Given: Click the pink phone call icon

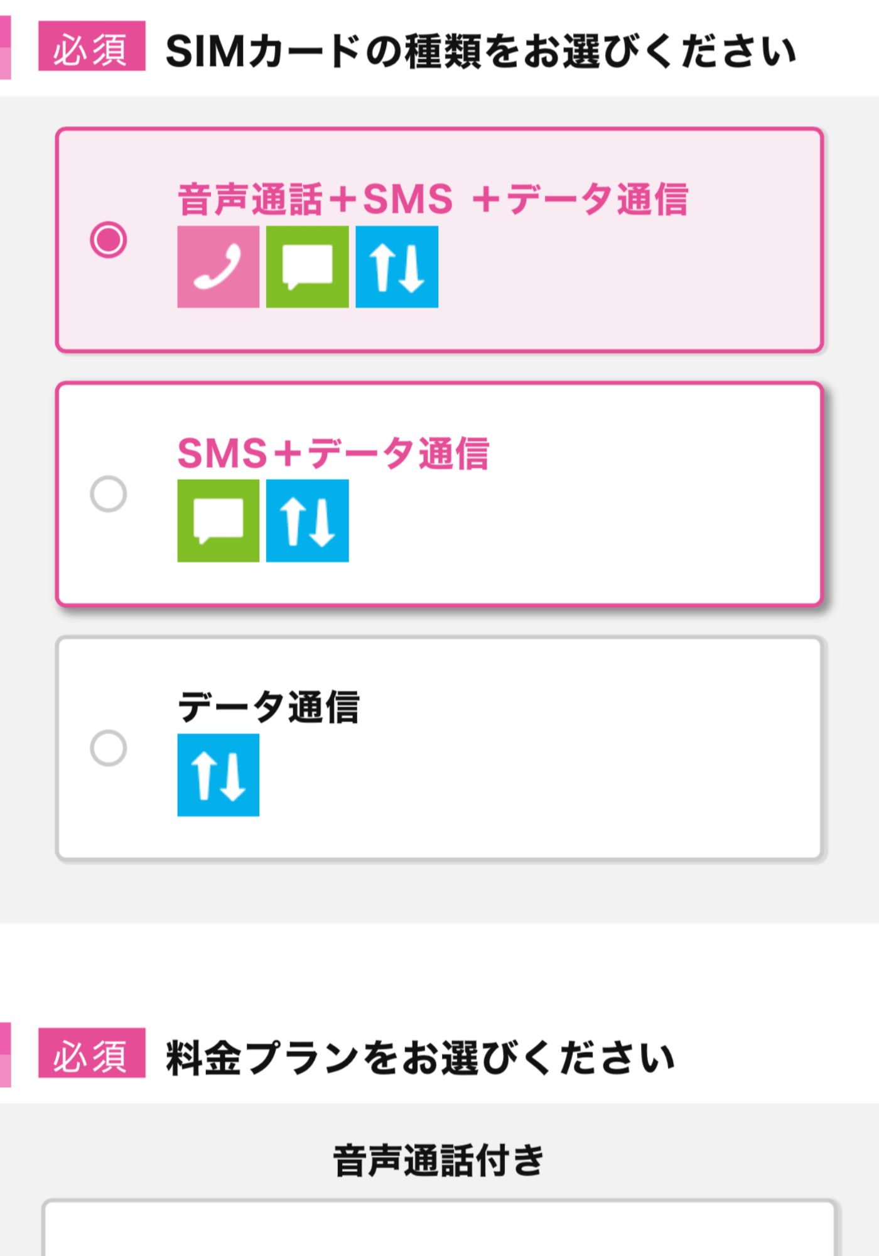Looking at the screenshot, I should click(218, 267).
